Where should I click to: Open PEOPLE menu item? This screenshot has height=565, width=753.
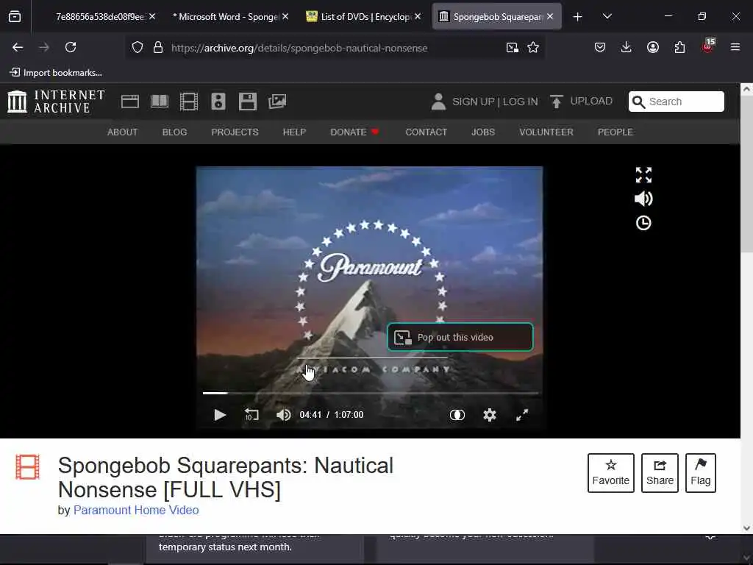[615, 132]
